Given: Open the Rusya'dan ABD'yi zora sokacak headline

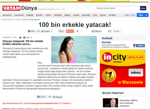Looking at the screenshot, I should (x=128, y=103).
